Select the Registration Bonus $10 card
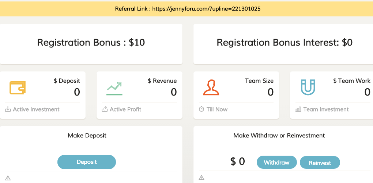 [x=91, y=43]
